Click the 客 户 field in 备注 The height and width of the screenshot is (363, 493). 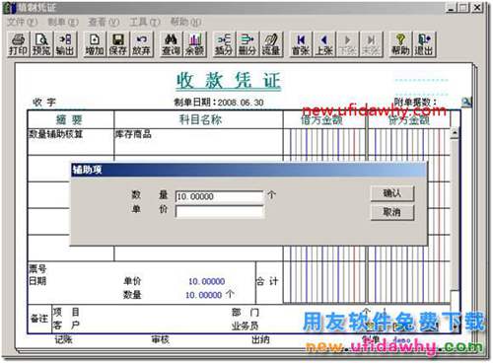(66, 326)
